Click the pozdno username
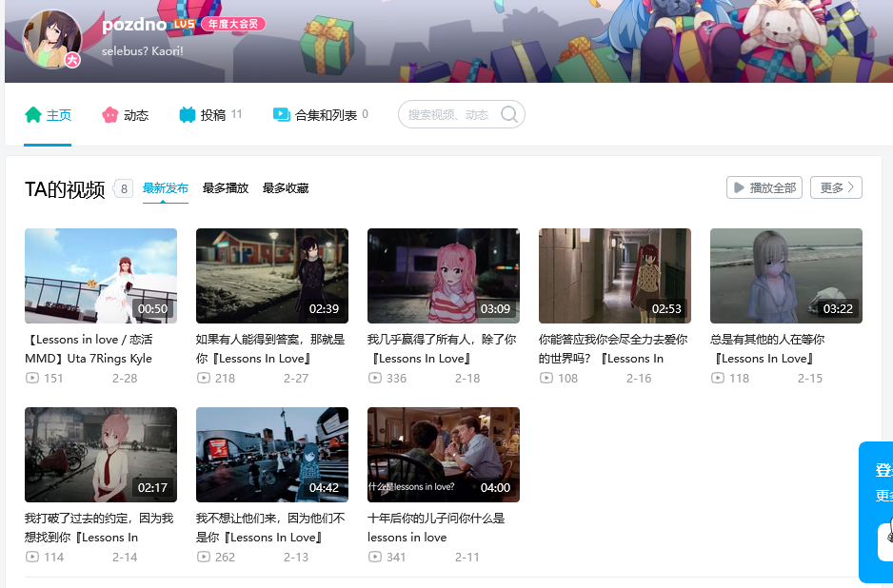Image resolution: width=893 pixels, height=588 pixels. coord(134,25)
